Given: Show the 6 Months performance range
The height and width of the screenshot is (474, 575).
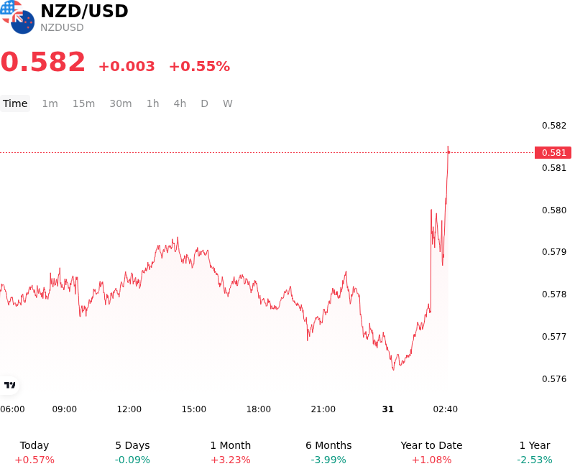Looking at the screenshot, I should pos(328,452).
